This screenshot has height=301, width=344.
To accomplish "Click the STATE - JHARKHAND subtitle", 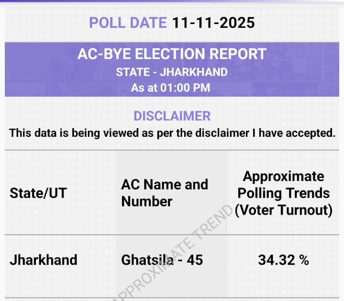I will pyautogui.click(x=172, y=72).
